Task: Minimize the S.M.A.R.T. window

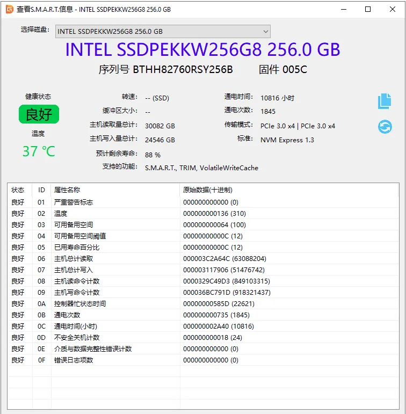Action: (344, 9)
